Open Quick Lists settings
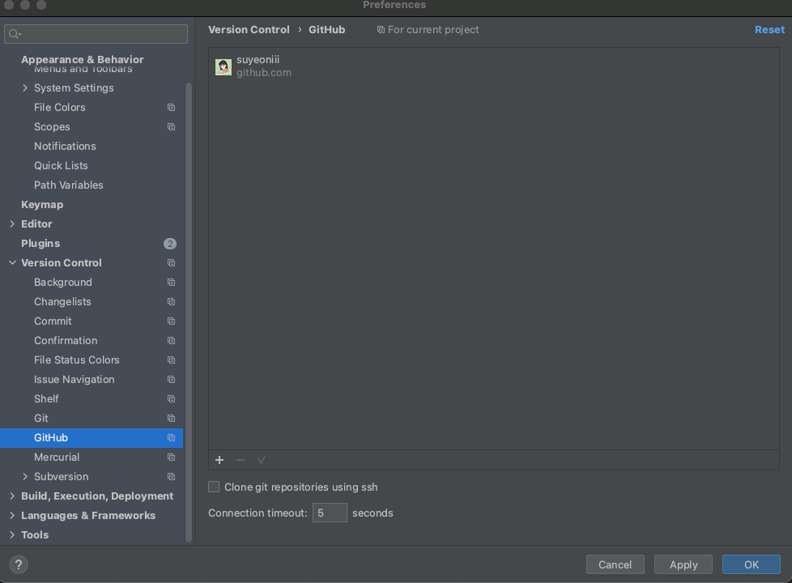The image size is (792, 583). point(61,166)
